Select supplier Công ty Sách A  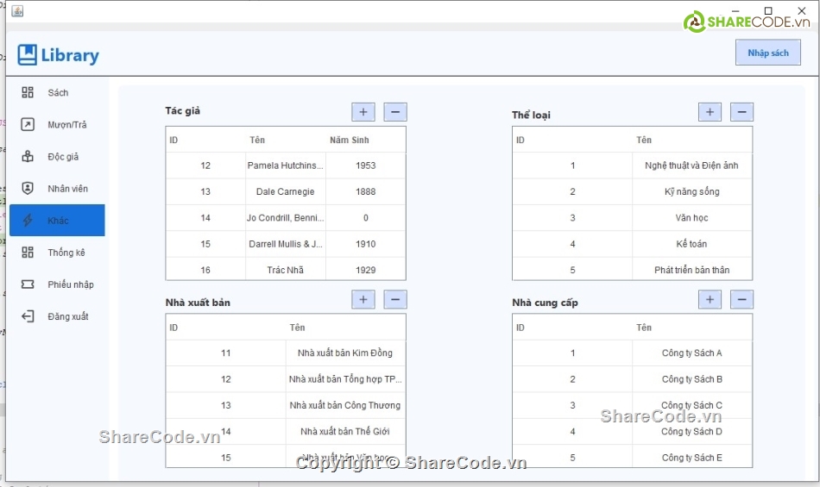click(x=632, y=353)
